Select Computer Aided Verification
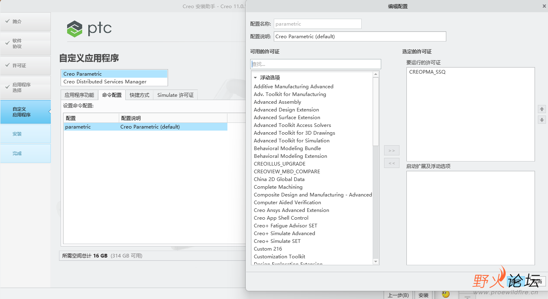Screen dimensions: 548x299 tap(287, 203)
